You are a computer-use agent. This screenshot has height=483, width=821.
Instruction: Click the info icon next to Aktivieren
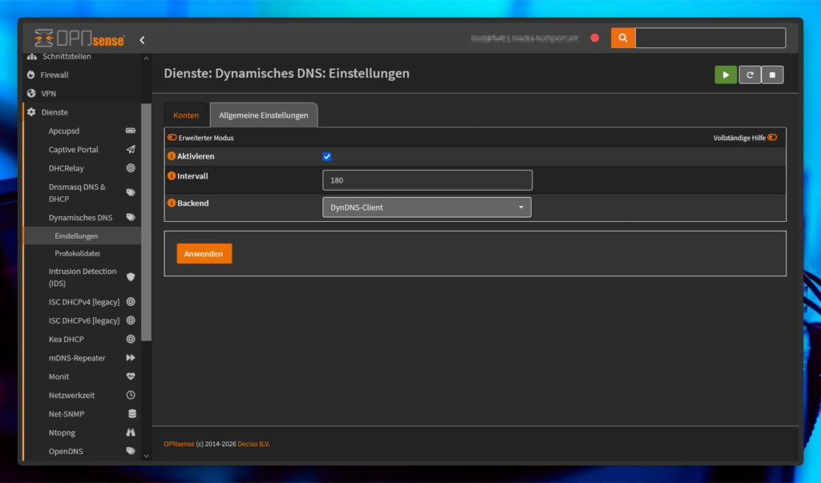pos(172,156)
